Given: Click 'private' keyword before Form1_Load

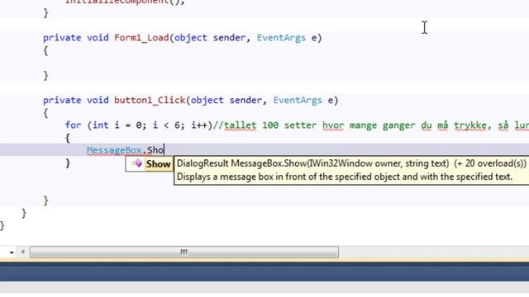Looking at the screenshot, I should 62,38.
